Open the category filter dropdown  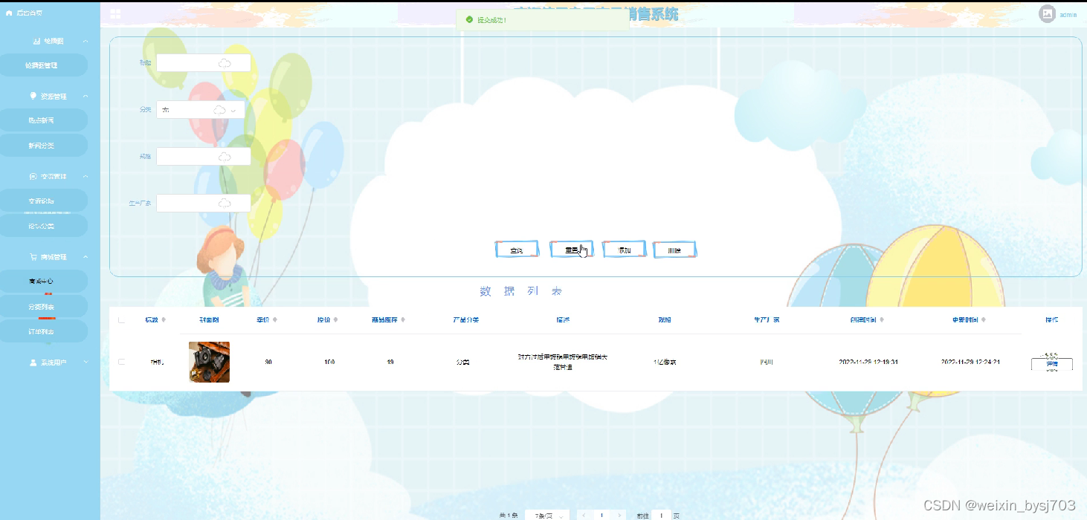pos(201,110)
